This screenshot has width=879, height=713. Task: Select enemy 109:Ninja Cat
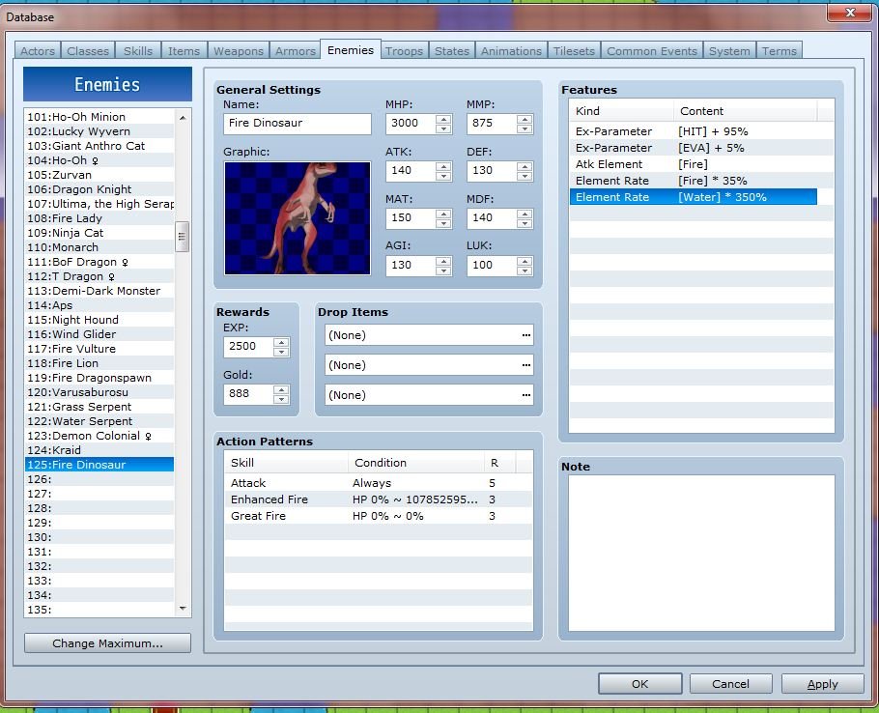[x=99, y=233]
